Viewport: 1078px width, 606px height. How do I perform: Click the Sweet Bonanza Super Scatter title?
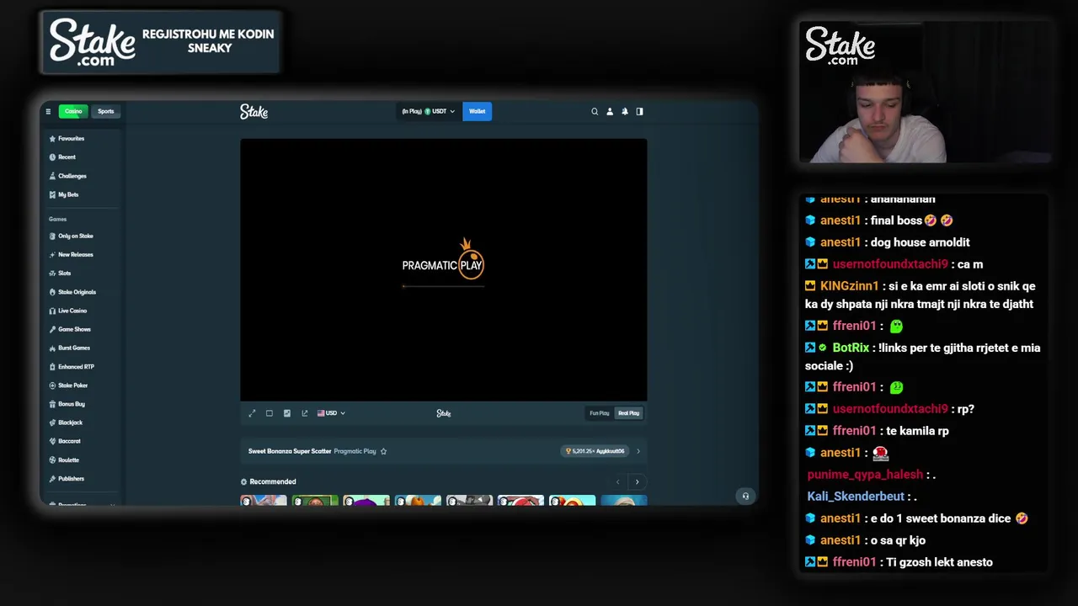(x=290, y=451)
